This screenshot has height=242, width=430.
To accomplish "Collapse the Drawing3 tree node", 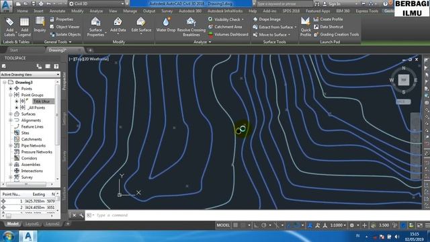I will [5, 82].
